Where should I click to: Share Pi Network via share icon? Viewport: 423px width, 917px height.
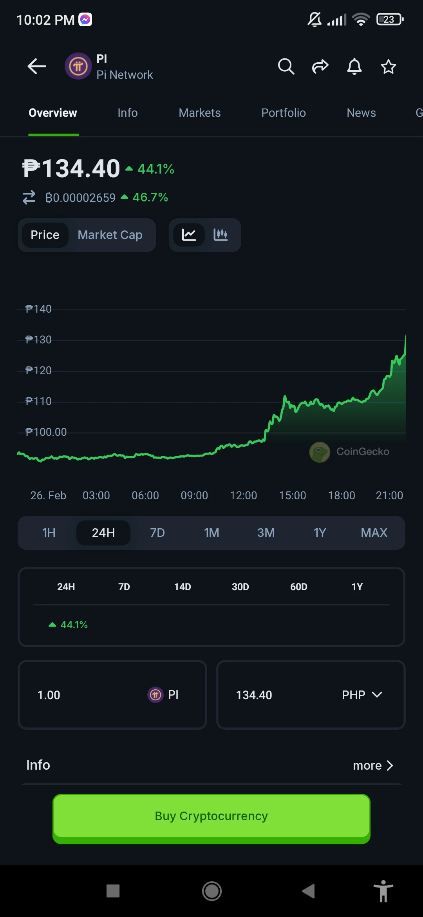(320, 66)
